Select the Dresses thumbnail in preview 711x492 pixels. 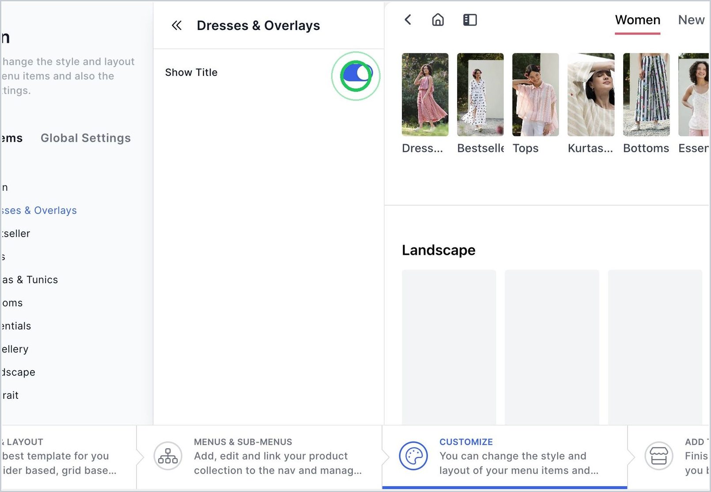point(425,95)
